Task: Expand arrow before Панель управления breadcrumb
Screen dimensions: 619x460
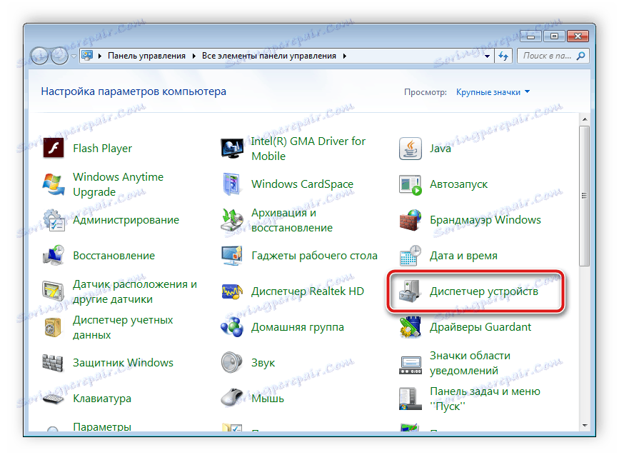Action: tap(100, 56)
